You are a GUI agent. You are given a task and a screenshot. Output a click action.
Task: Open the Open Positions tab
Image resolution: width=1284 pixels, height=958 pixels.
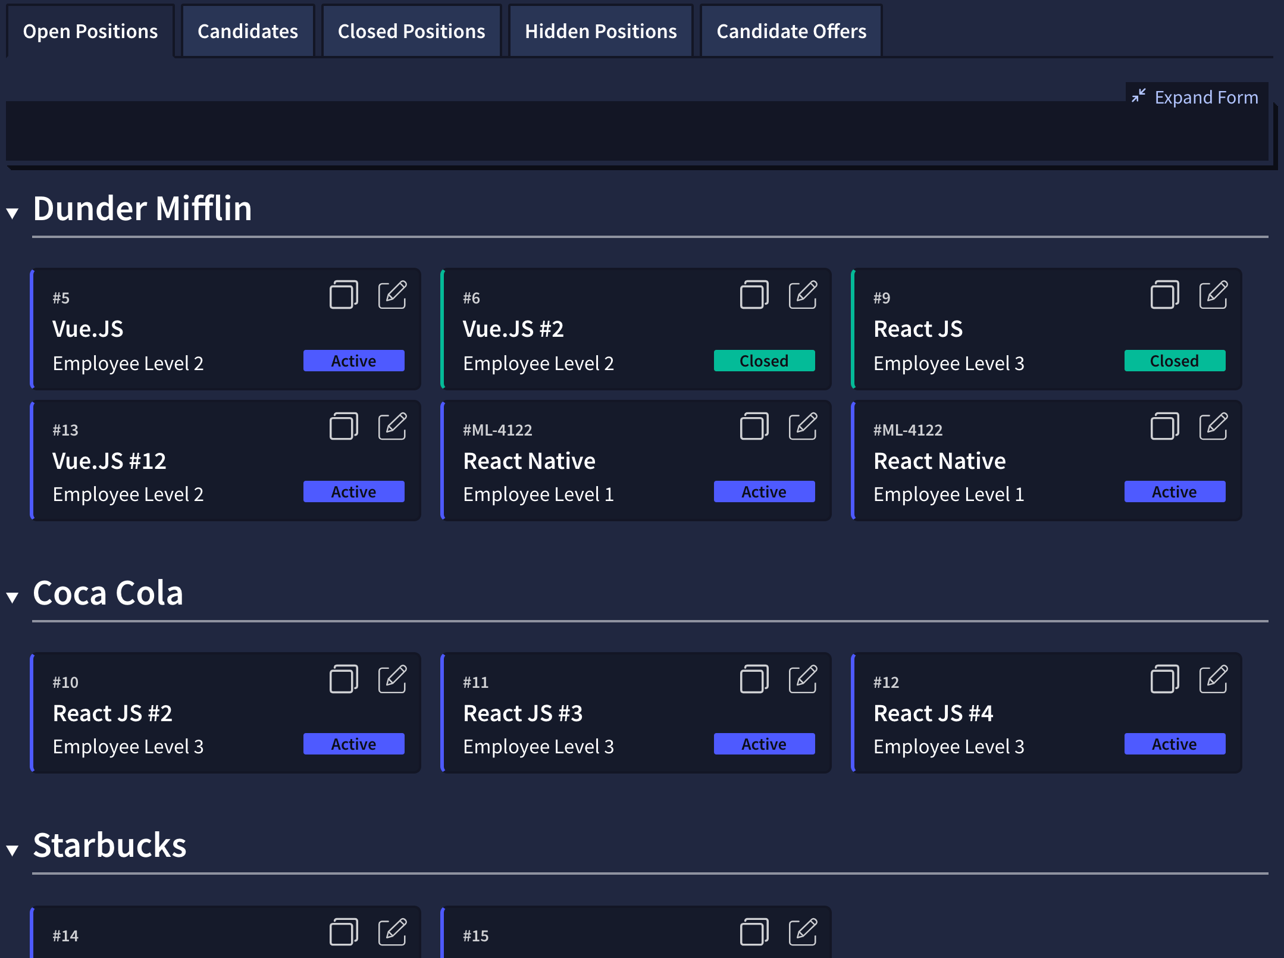(90, 31)
